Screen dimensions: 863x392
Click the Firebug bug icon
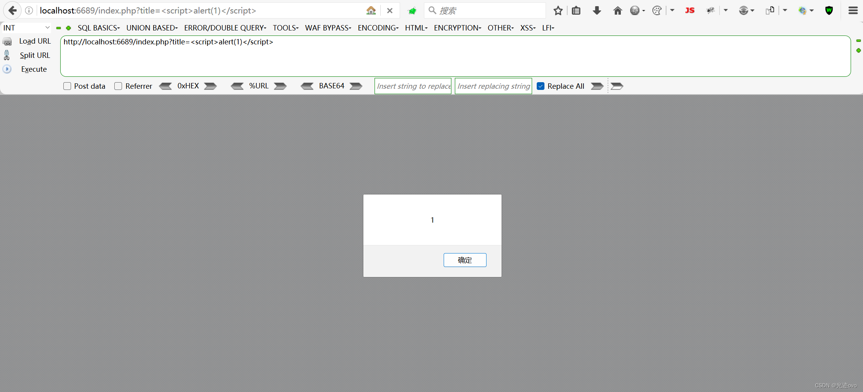(x=710, y=10)
